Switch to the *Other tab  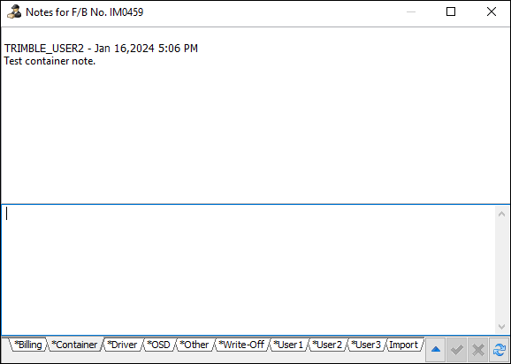194,345
